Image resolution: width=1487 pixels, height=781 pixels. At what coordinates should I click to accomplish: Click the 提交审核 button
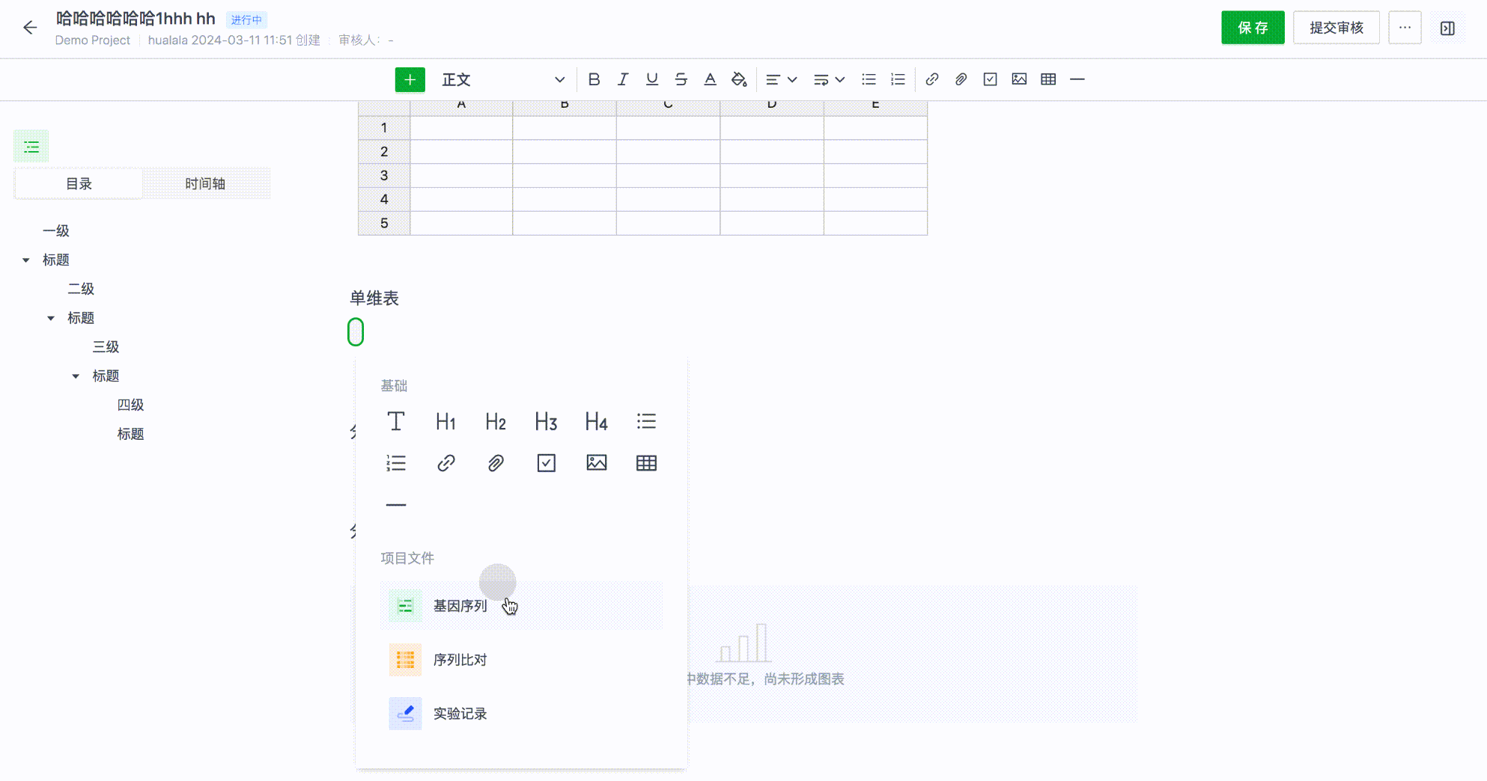pyautogui.click(x=1336, y=28)
